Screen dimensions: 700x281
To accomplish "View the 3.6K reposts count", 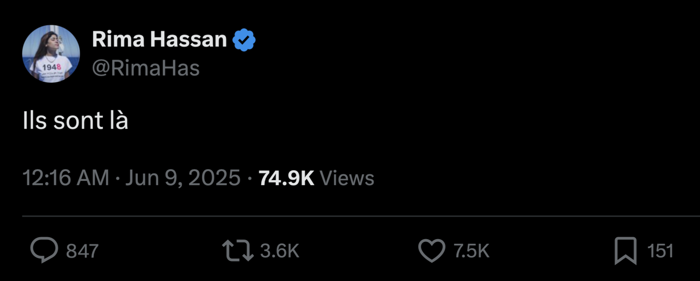I will tap(279, 251).
